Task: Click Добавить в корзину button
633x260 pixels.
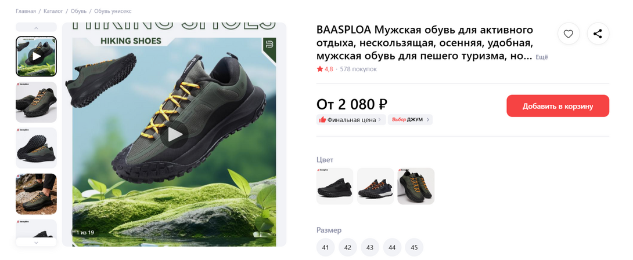Action: (558, 106)
